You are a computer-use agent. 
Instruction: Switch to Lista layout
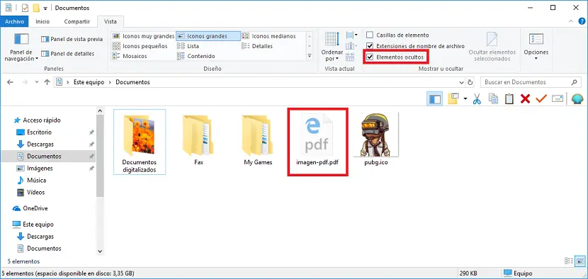pos(188,46)
